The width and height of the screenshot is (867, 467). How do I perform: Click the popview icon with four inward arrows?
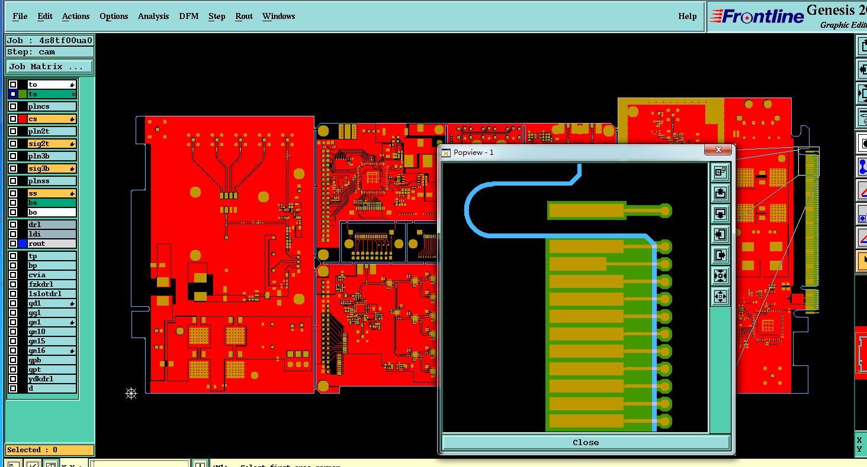(720, 275)
